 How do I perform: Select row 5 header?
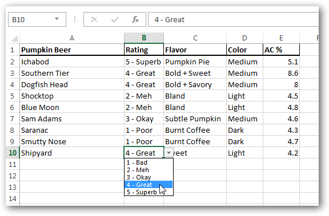13,96
